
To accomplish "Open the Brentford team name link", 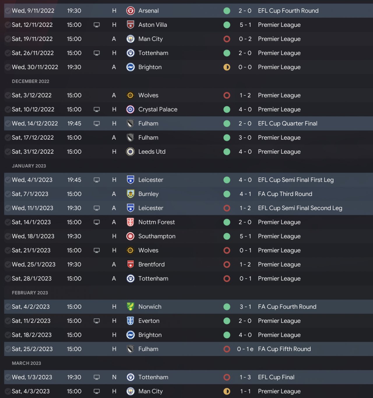I will (151, 264).
